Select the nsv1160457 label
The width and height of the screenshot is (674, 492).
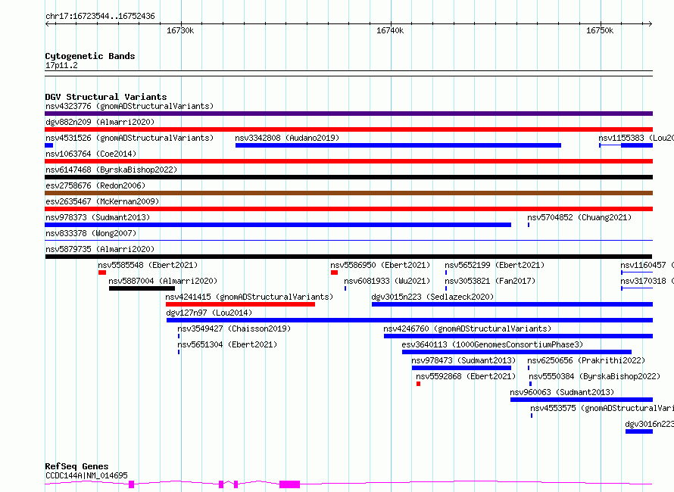(647, 265)
